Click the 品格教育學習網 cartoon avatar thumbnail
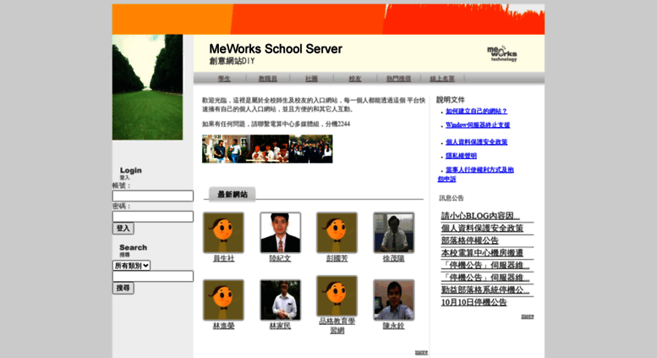Screen dimensions: 657x358 pyautogui.click(x=337, y=296)
